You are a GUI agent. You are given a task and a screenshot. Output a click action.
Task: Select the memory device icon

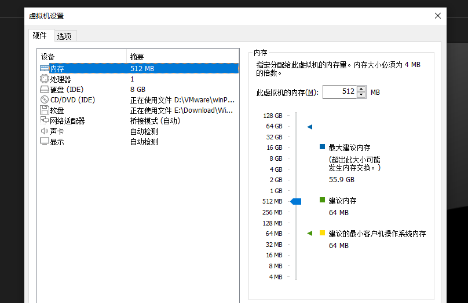click(45, 69)
